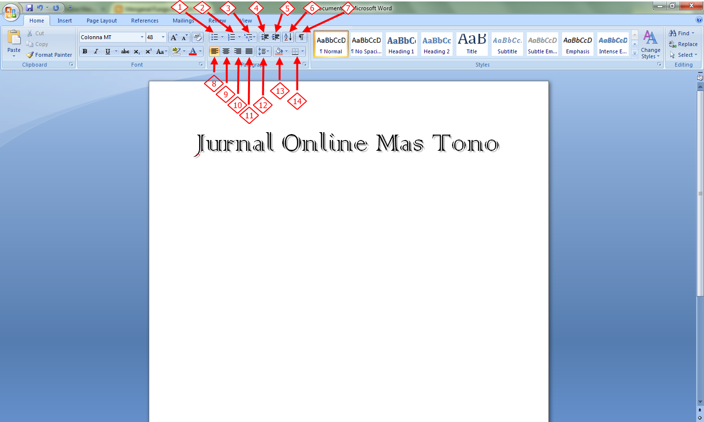704x422 pixels.
Task: Center align the paragraph text
Action: pos(226,51)
